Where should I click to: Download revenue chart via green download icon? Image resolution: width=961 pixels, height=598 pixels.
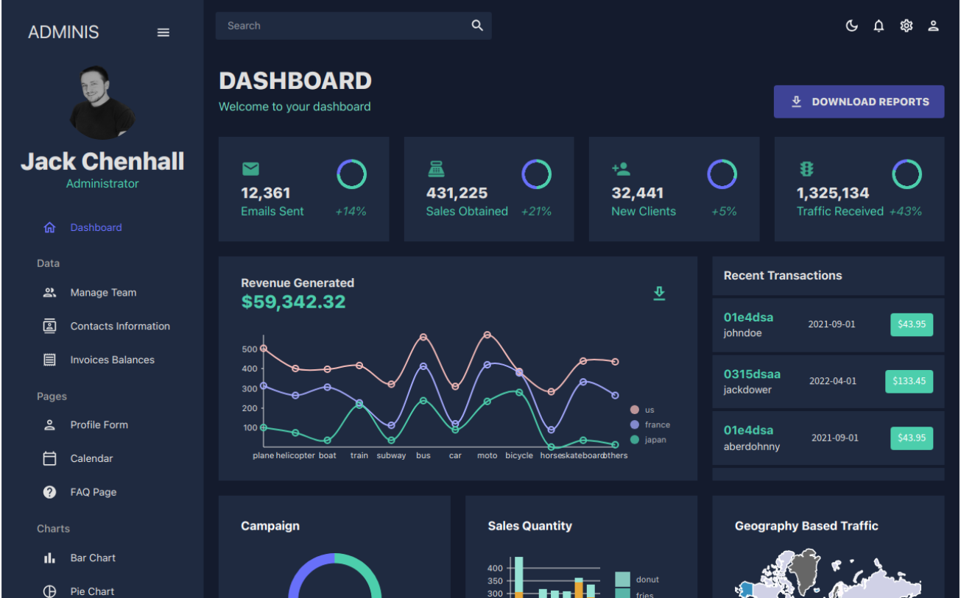click(x=659, y=293)
